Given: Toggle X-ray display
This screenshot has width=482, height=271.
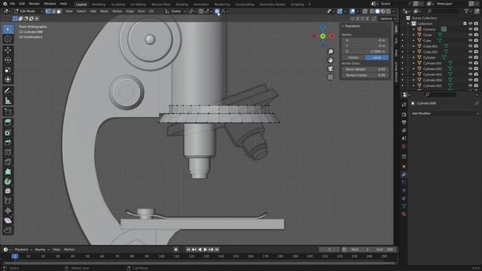Looking at the screenshot, I should pyautogui.click(x=365, y=11).
